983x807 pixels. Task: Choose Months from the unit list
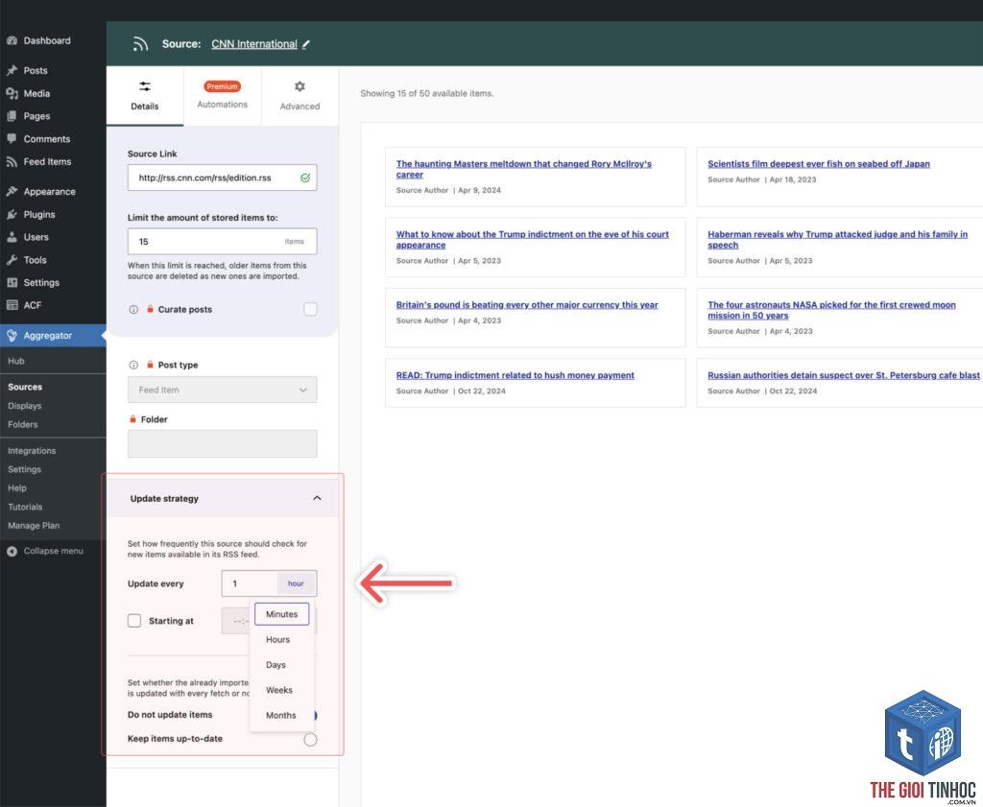(281, 715)
